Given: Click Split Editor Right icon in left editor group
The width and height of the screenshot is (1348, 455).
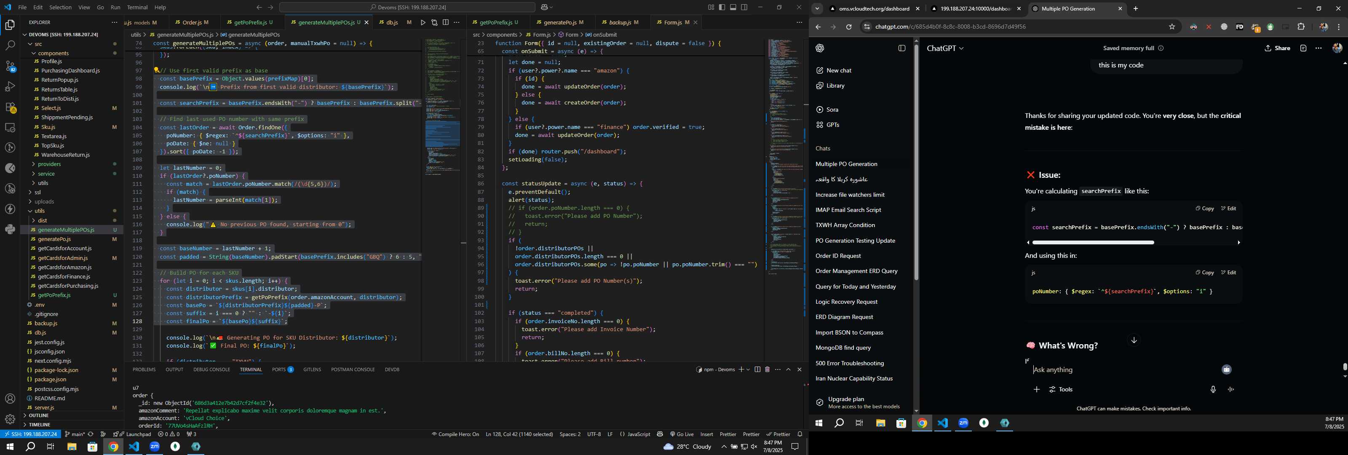Looking at the screenshot, I should coord(445,22).
